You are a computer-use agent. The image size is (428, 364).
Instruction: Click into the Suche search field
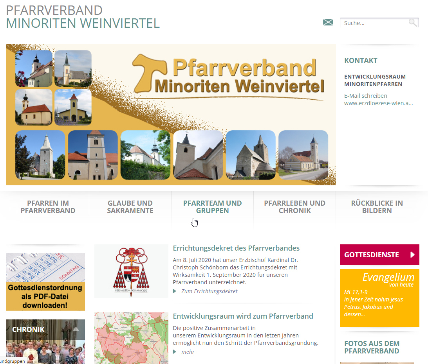(x=374, y=23)
